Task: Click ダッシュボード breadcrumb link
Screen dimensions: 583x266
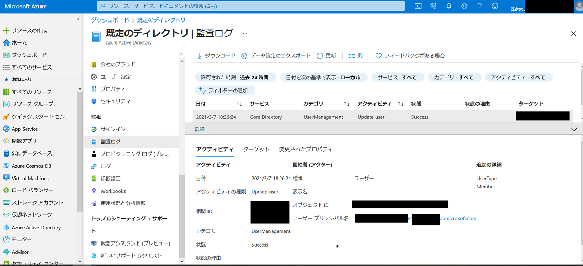Action: (x=110, y=20)
